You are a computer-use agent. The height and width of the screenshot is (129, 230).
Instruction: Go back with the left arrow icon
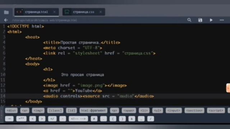click(6, 20)
